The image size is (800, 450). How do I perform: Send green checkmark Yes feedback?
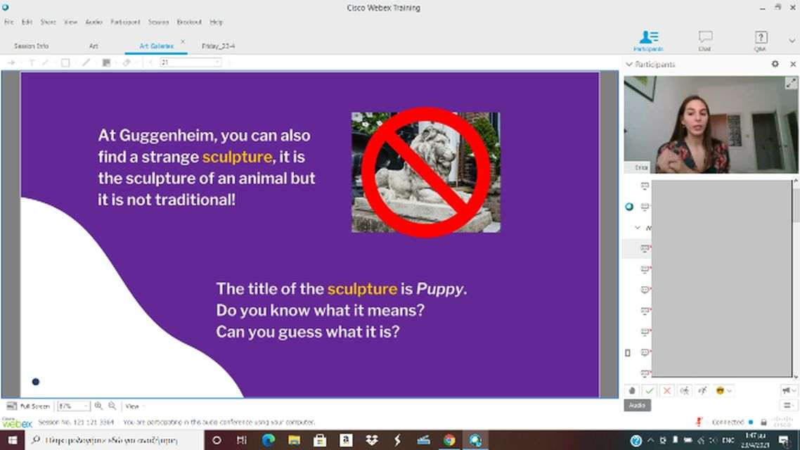click(649, 391)
